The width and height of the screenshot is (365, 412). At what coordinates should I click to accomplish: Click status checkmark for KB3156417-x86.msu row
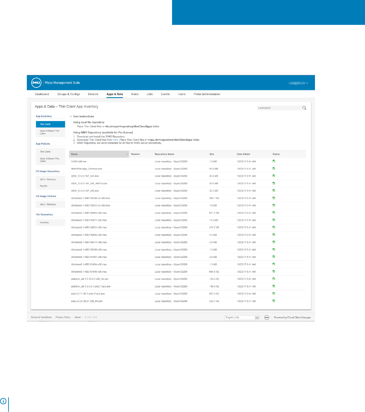coord(274,242)
